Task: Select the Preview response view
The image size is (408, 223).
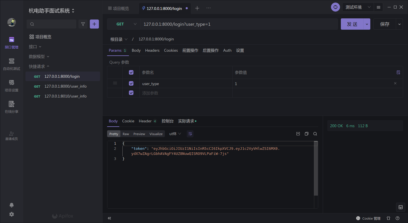Action: [x=139, y=134]
